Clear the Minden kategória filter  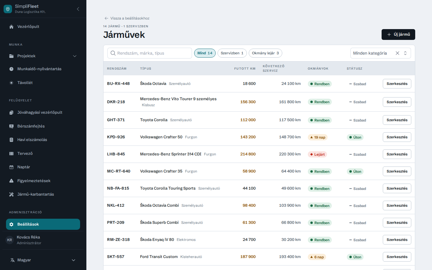(397, 53)
